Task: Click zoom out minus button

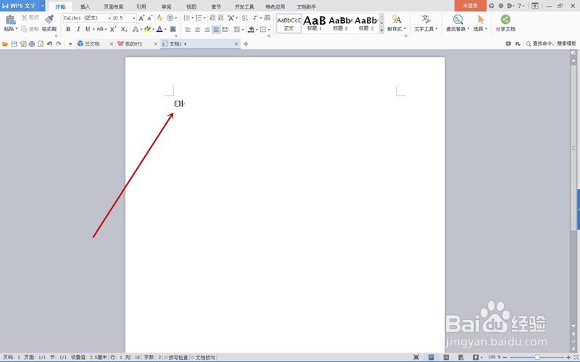Action: [x=505, y=357]
